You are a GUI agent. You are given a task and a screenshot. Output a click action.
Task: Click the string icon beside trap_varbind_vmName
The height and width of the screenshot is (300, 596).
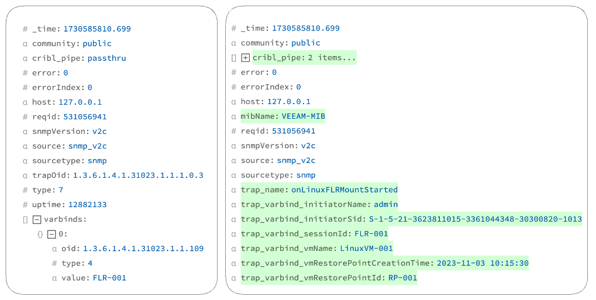(234, 249)
